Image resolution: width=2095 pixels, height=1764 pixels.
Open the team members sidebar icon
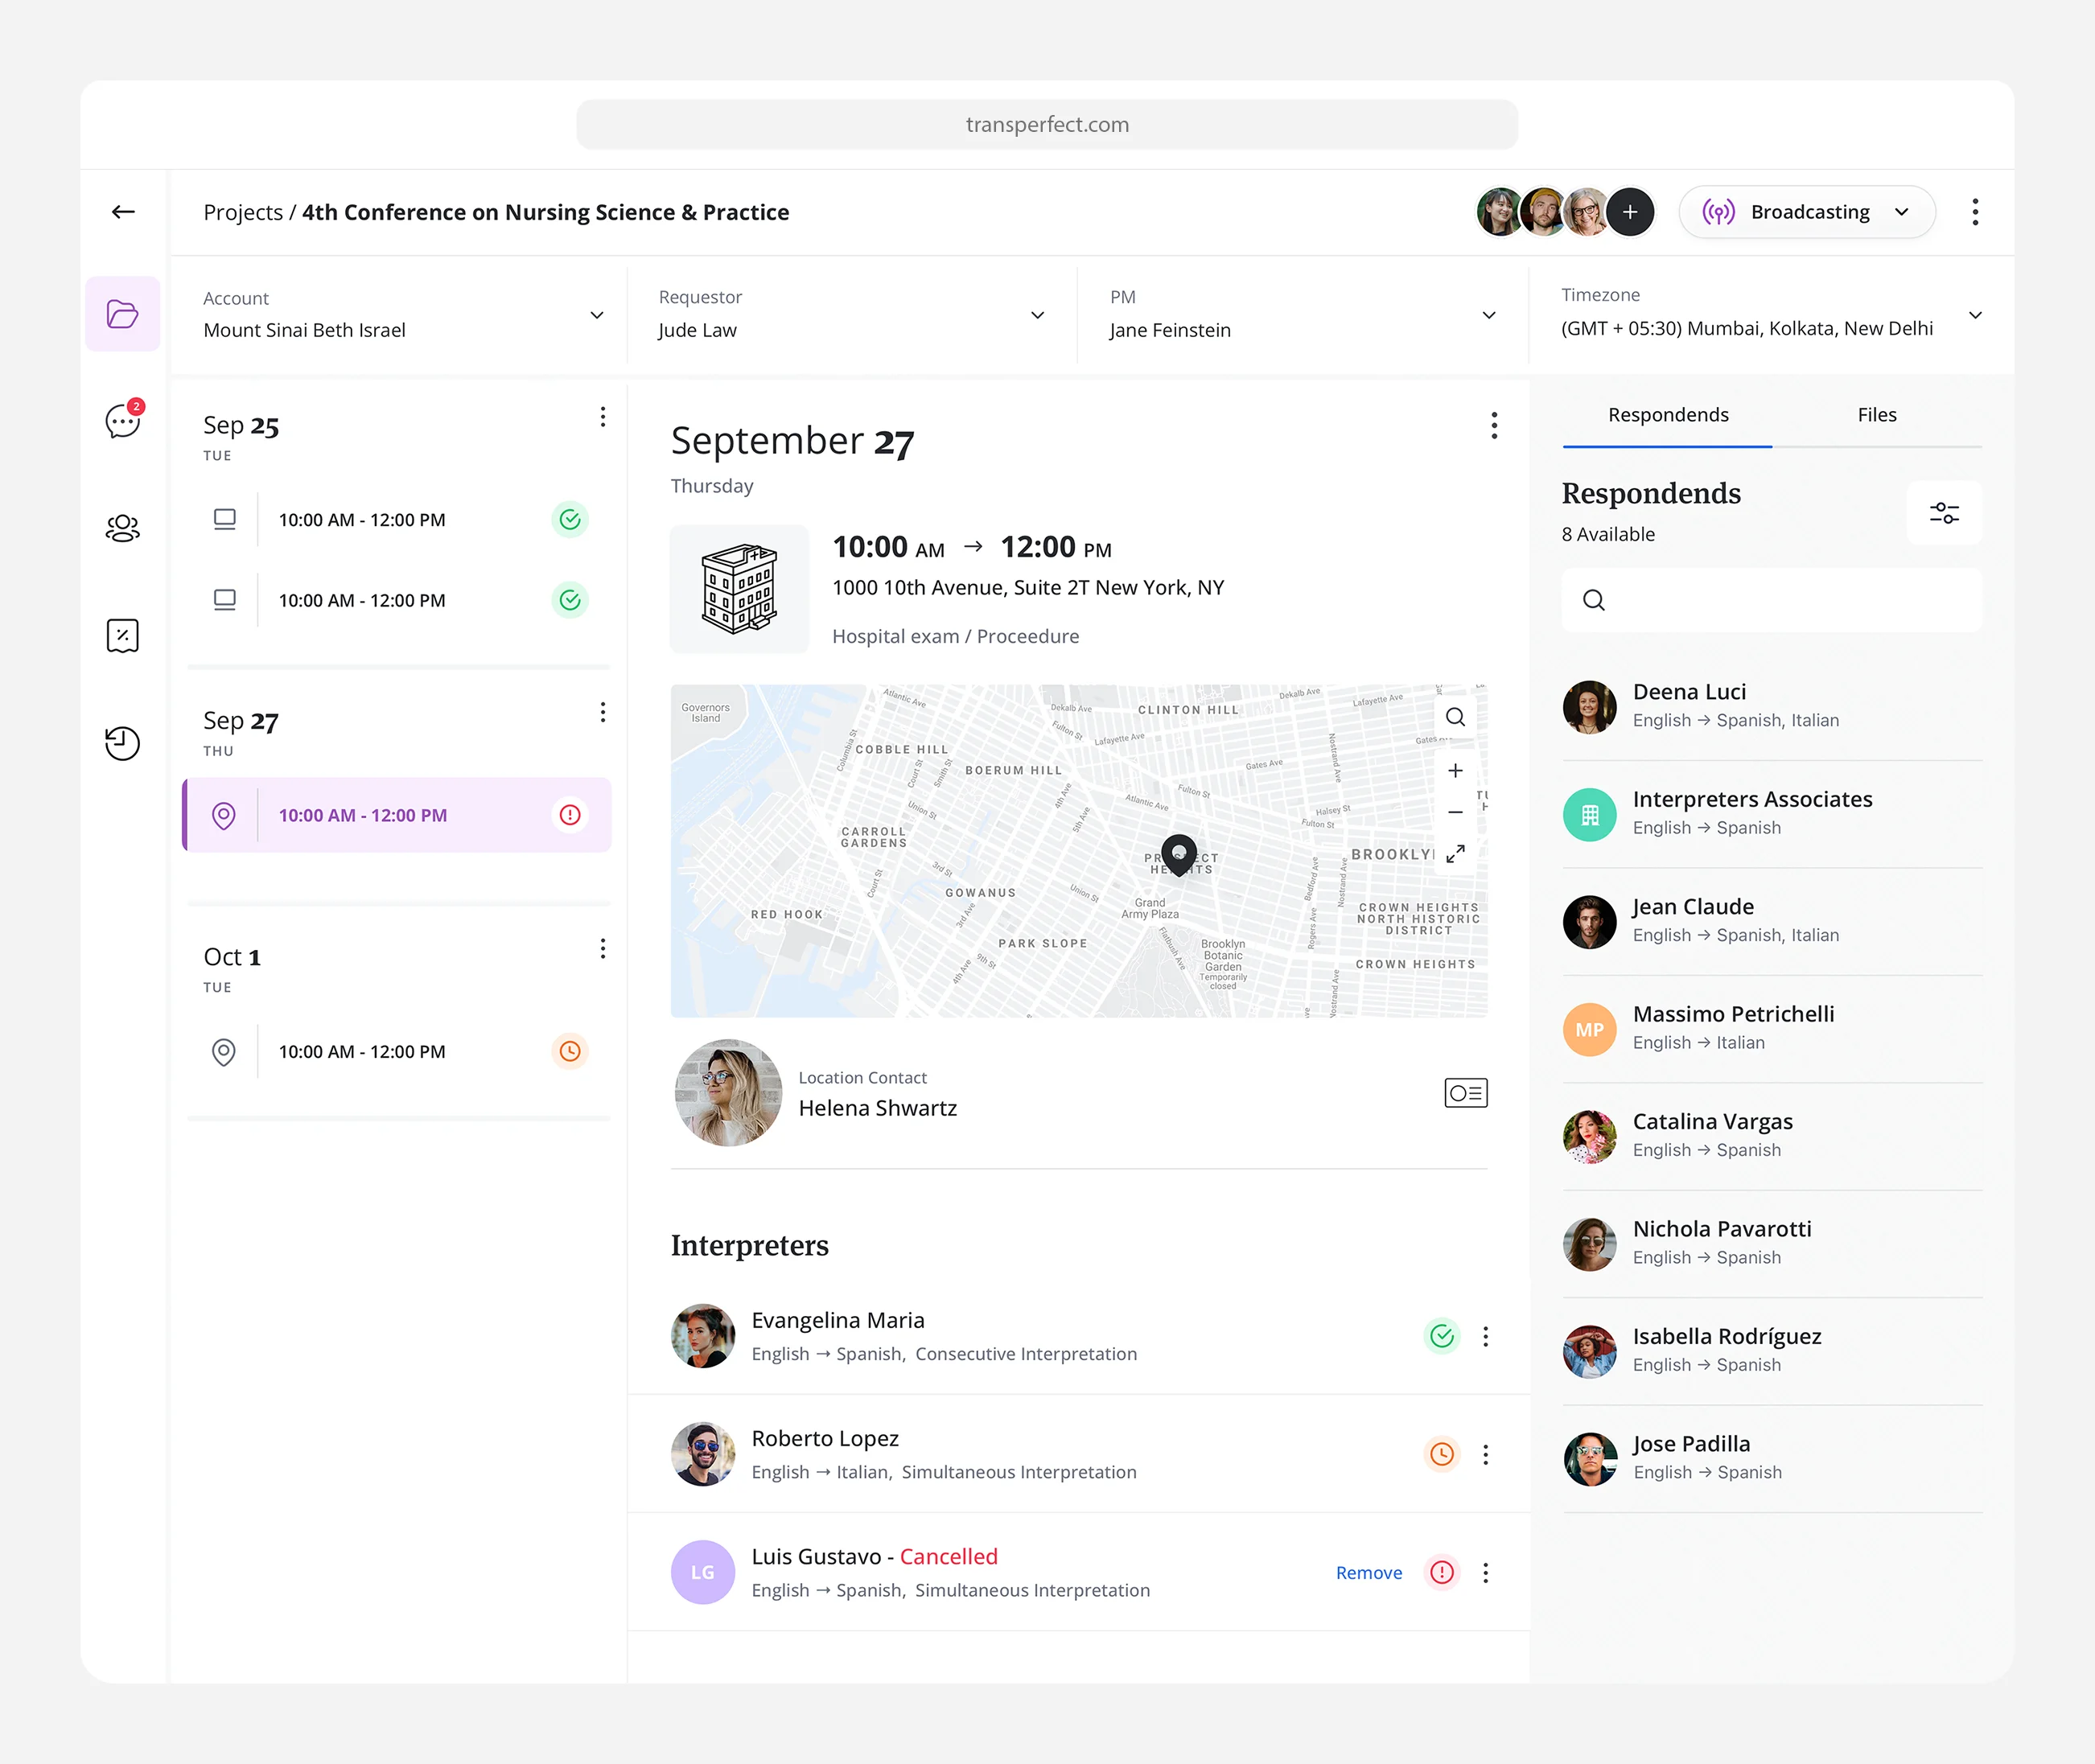[x=123, y=528]
